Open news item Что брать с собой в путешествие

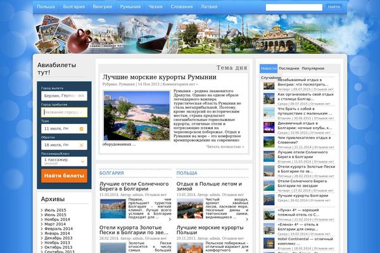coord(305,111)
